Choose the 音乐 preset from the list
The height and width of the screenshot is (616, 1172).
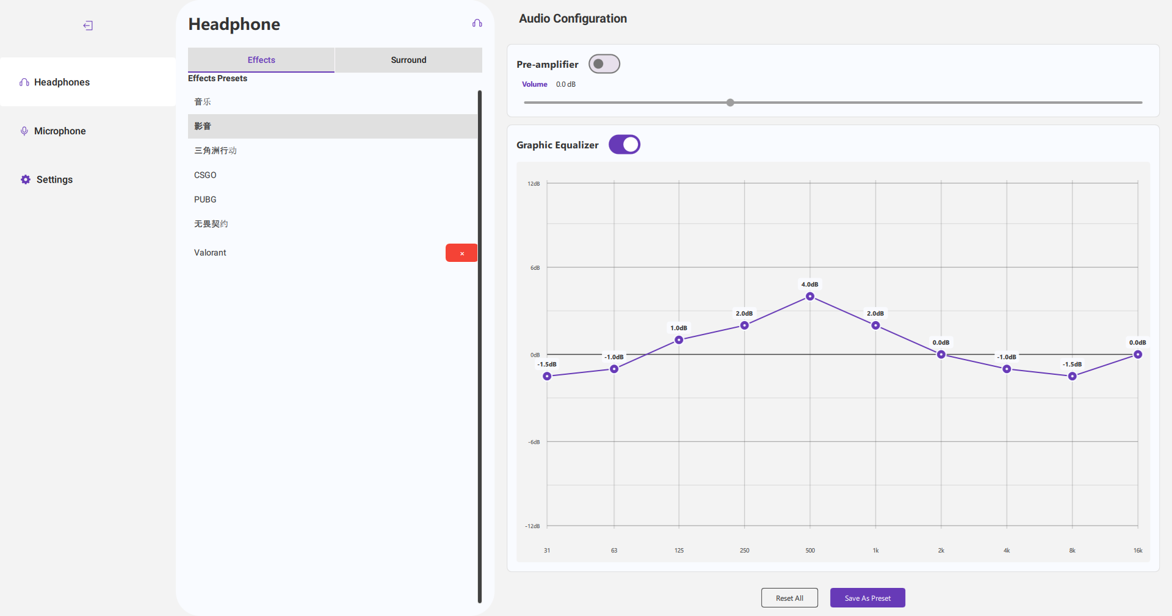[x=203, y=102]
